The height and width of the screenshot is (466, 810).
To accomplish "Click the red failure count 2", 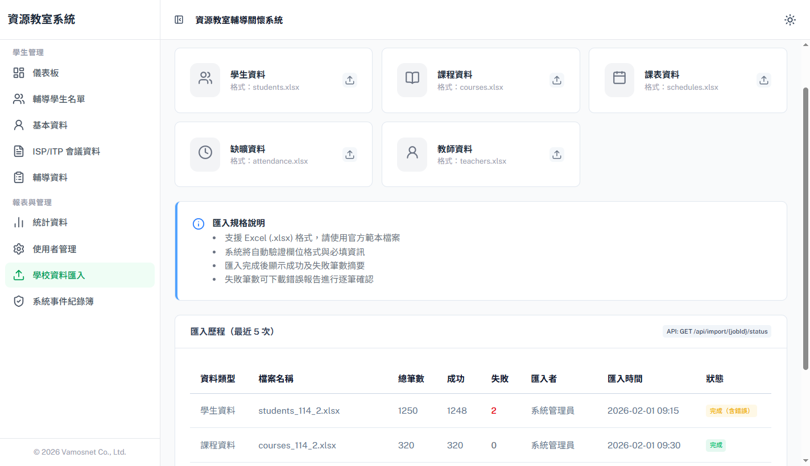I will pos(494,410).
